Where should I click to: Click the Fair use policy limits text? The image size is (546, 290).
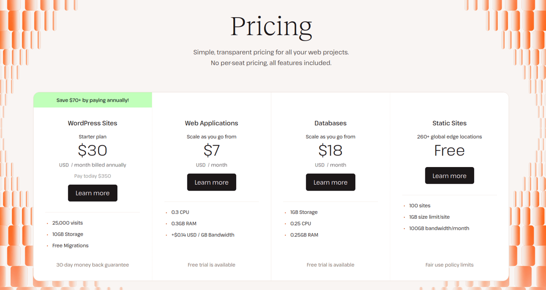(x=450, y=265)
